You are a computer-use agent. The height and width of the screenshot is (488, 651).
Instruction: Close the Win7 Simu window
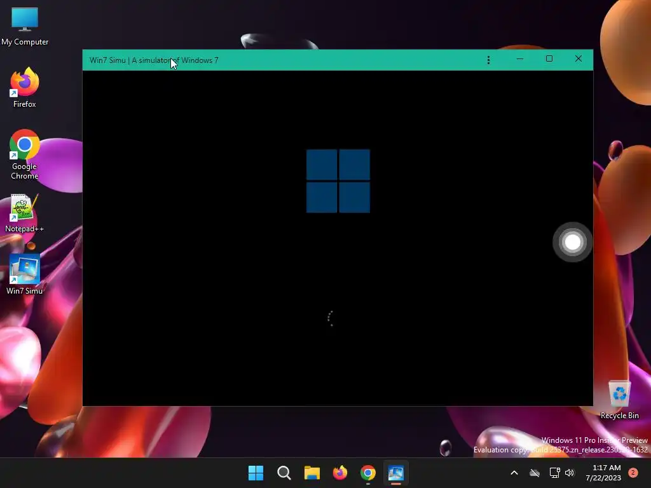tap(579, 59)
